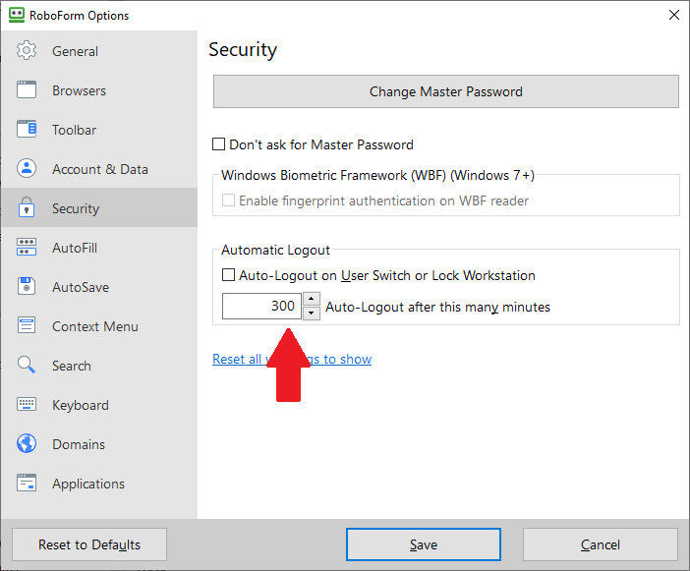
Task: Increase auto-logout minutes with up arrow
Action: pyautogui.click(x=311, y=300)
